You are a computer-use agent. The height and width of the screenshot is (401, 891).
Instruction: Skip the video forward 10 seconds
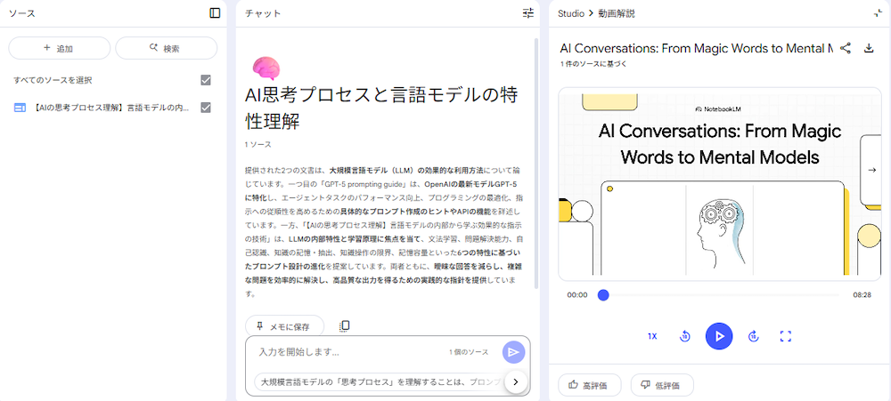(x=754, y=336)
